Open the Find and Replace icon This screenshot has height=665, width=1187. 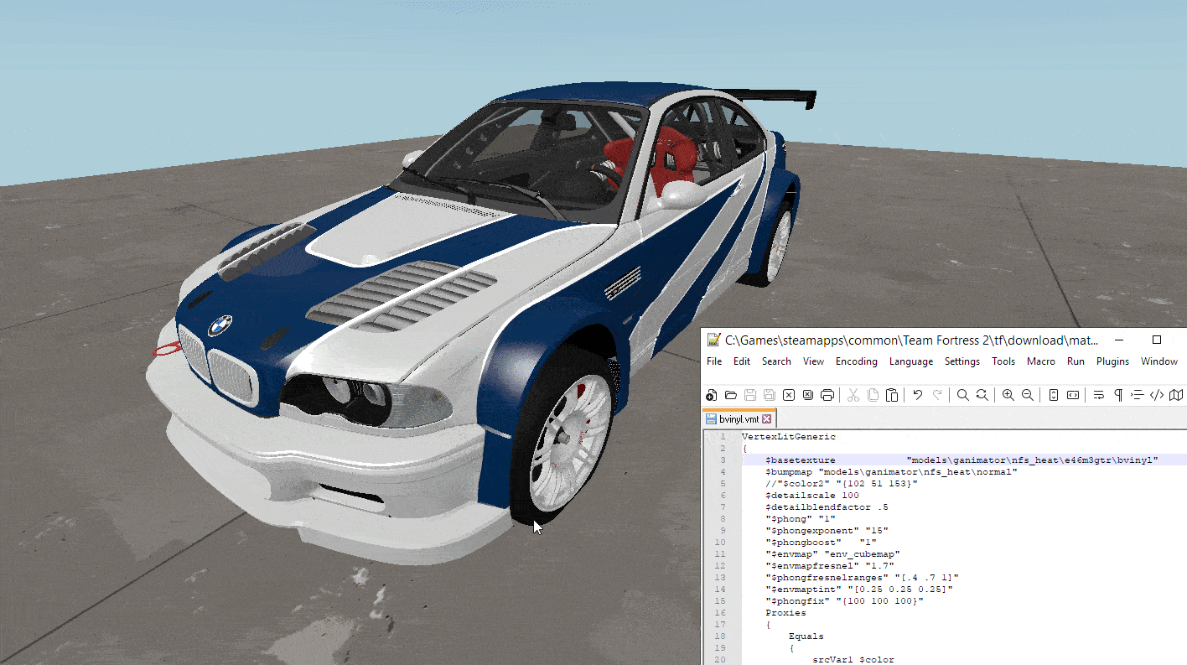click(982, 395)
